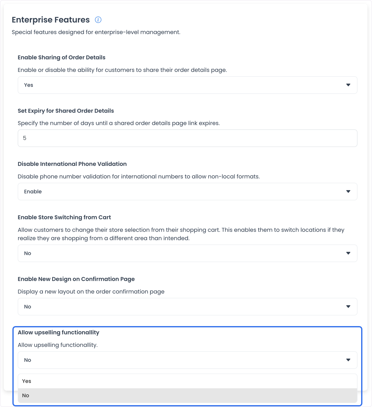This screenshot has width=372, height=407.
Task: Click the New Design Confirmation Page dropdown arrow
Action: tap(348, 307)
